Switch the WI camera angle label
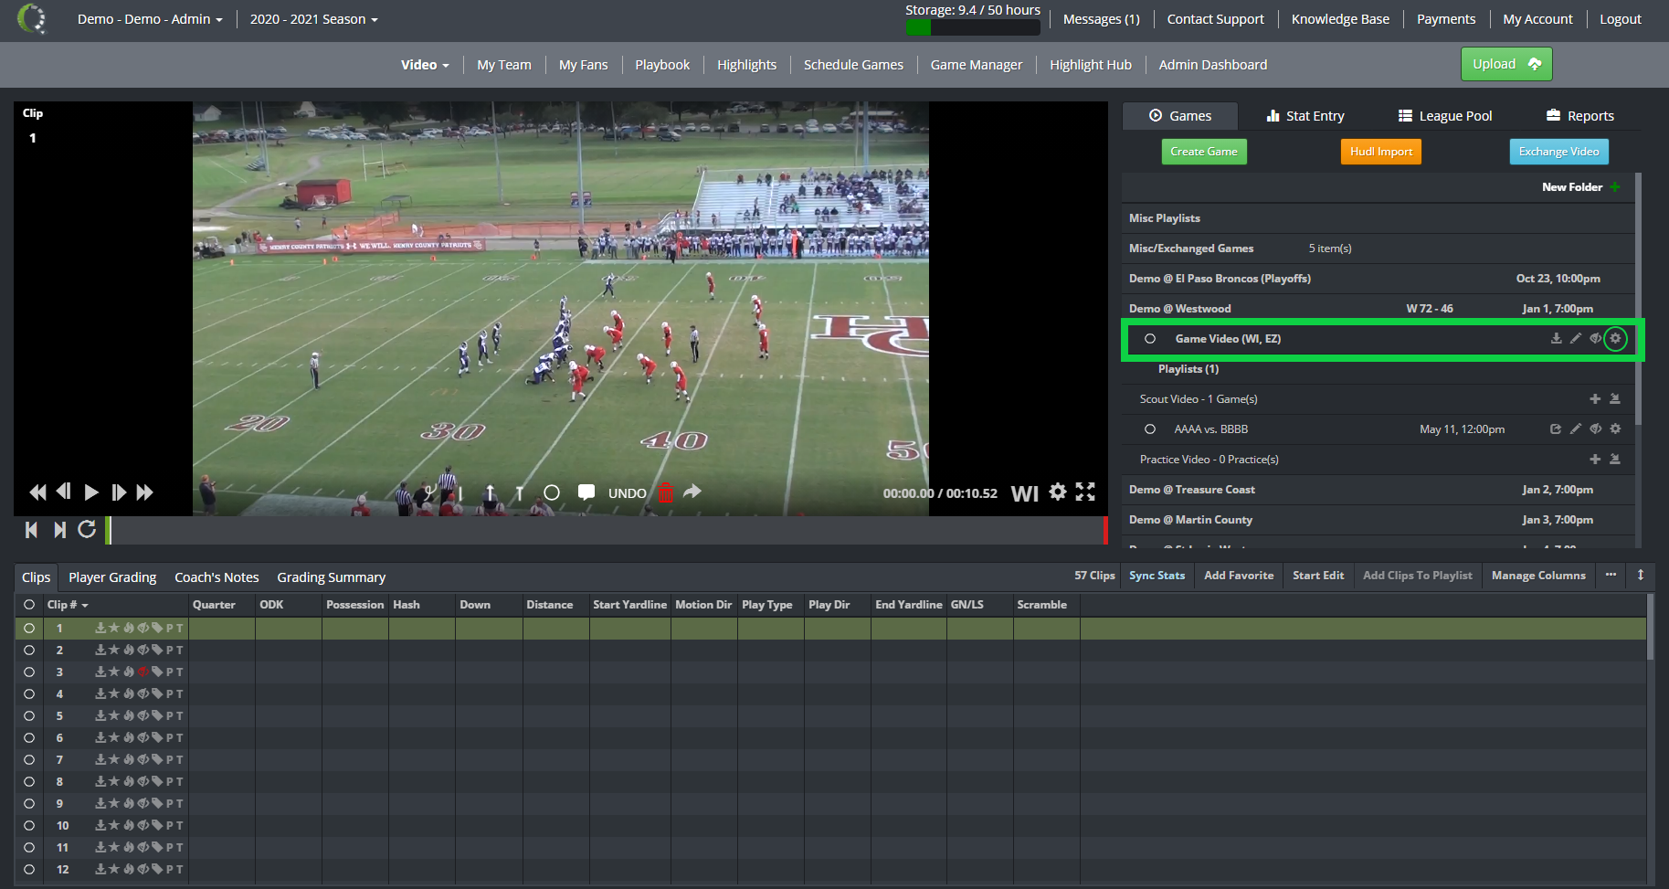Image resolution: width=1669 pixels, height=889 pixels. tap(1025, 494)
